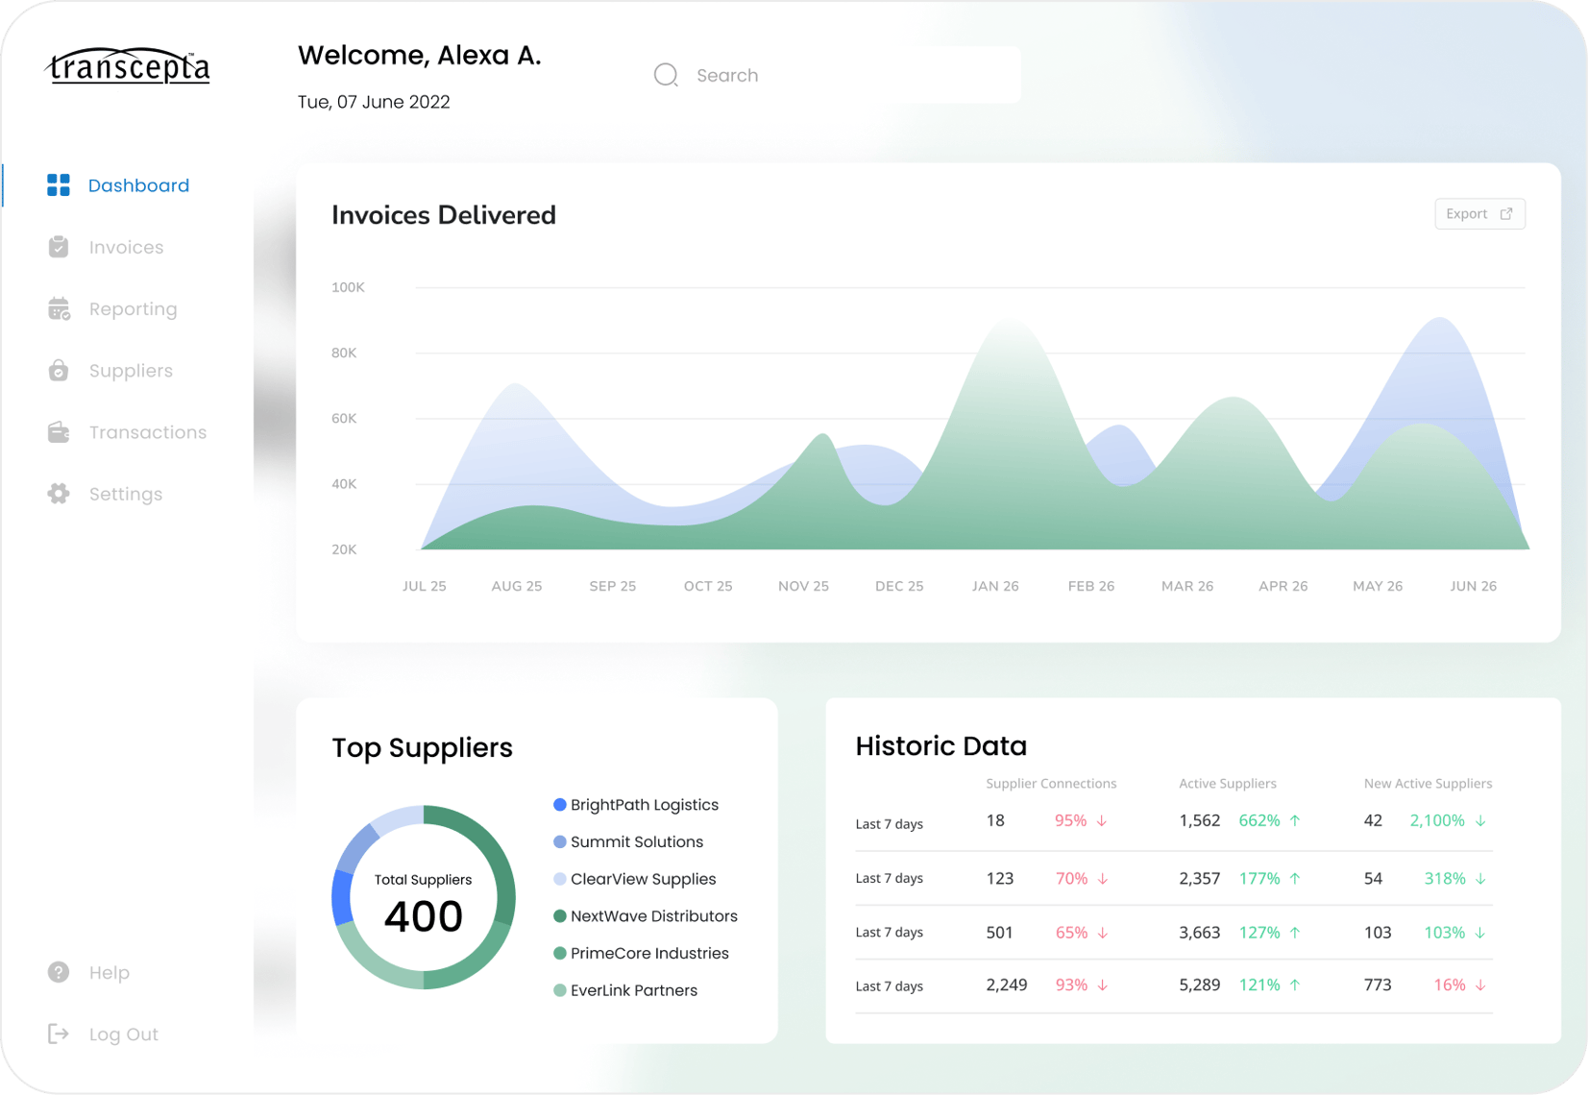Viewport: 1588px width, 1095px height.
Task: Select the Dashboard grid icon
Action: (x=59, y=184)
